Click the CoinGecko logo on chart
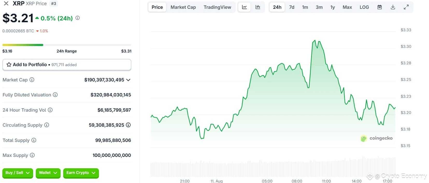Viewport: 429px width, 183px height. point(376,138)
